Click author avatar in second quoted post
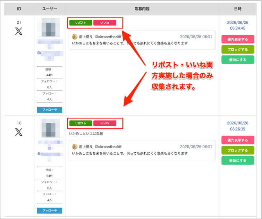 pos(75,147)
